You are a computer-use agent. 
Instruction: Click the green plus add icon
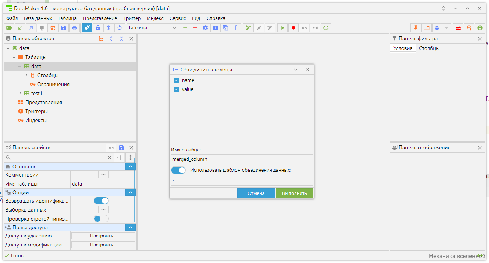click(x=185, y=28)
